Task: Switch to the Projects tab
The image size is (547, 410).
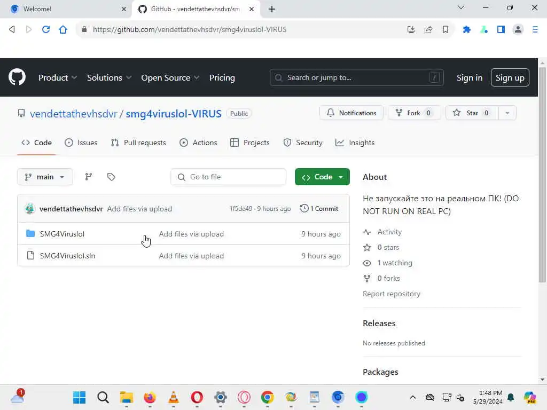Action: click(x=250, y=143)
